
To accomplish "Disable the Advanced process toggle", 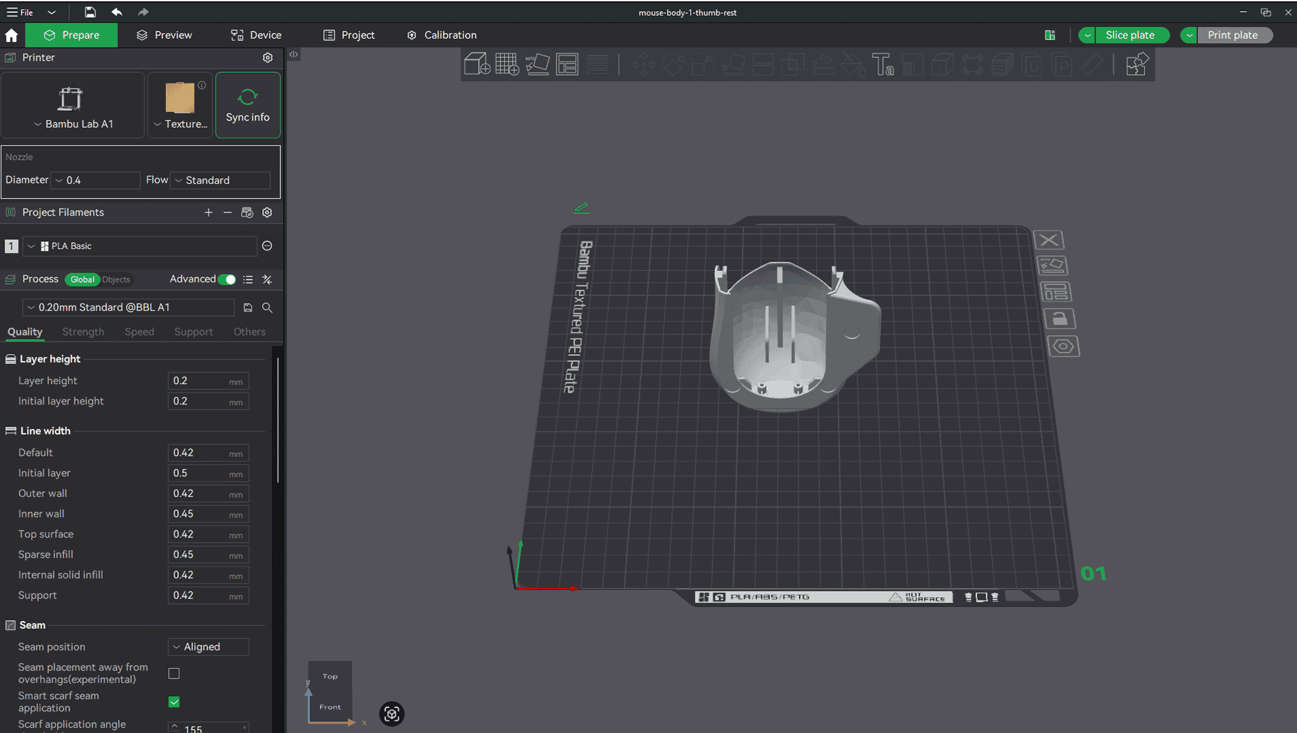I will click(227, 279).
